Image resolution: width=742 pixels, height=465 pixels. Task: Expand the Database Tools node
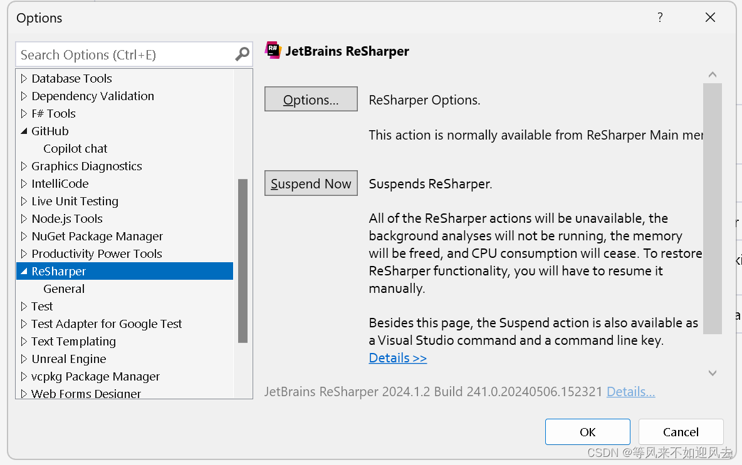[x=24, y=78]
